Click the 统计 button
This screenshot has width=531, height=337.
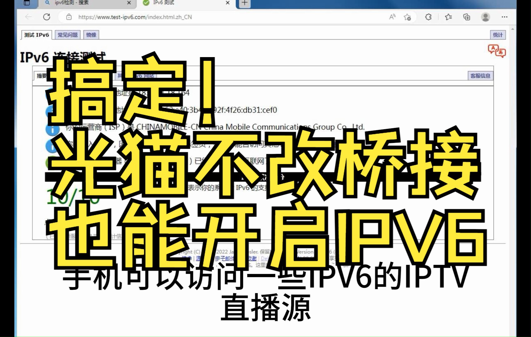coord(497,35)
